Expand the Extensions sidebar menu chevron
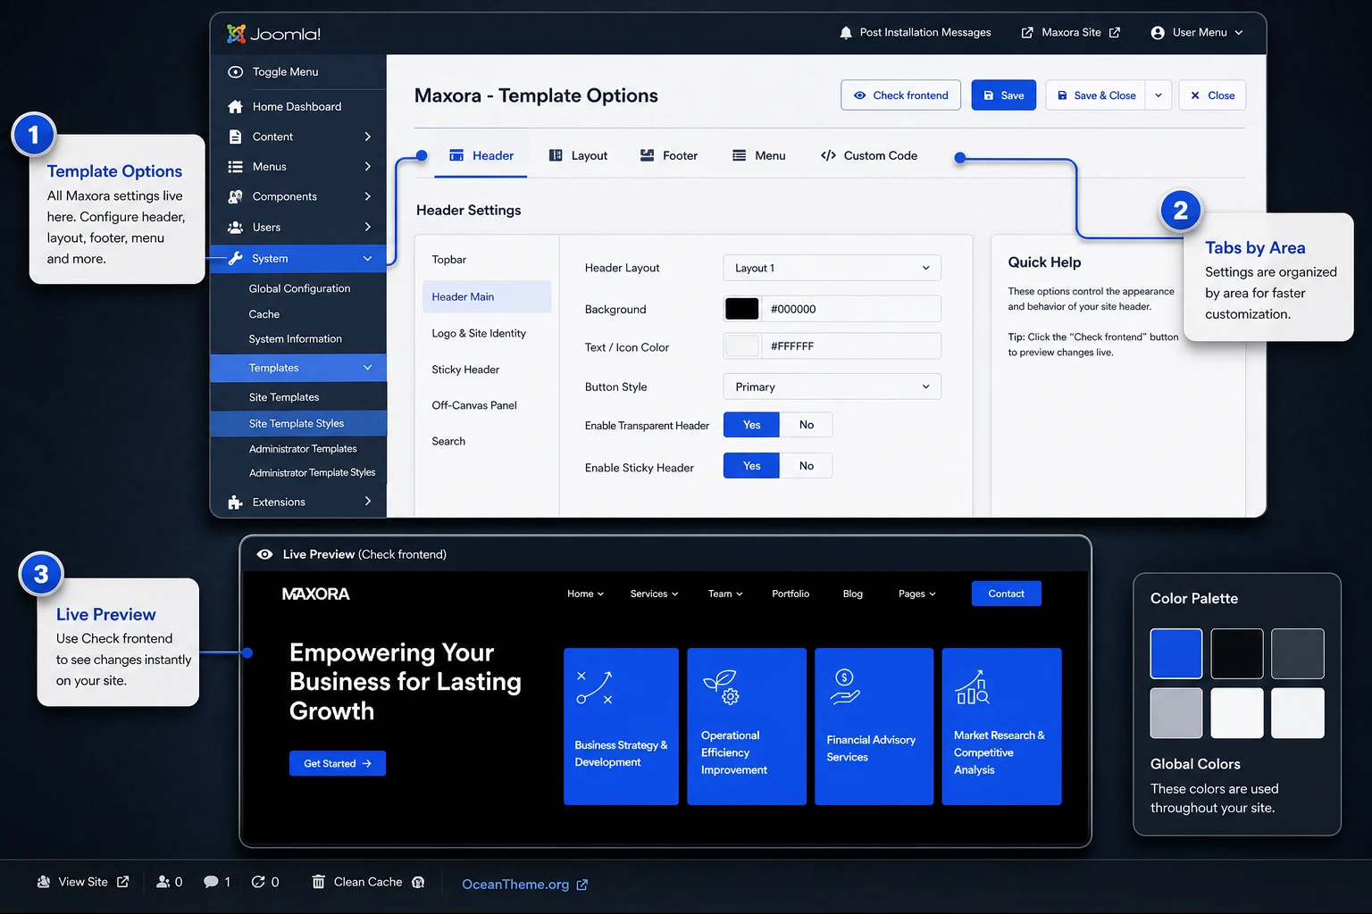1372x914 pixels. [x=367, y=502]
